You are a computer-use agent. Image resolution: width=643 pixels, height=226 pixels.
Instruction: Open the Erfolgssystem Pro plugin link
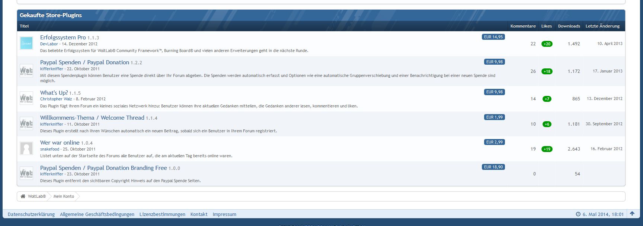[x=63, y=38]
